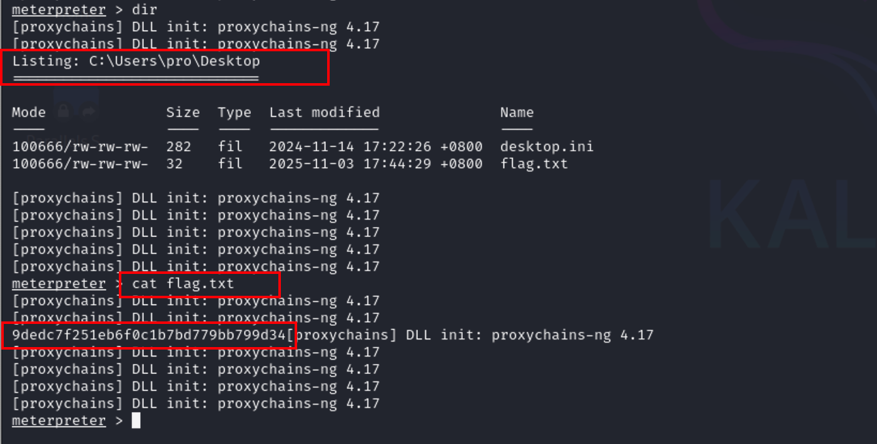877x444 pixels.
Task: Click the final meterpreter prompt text
Action: [59, 420]
